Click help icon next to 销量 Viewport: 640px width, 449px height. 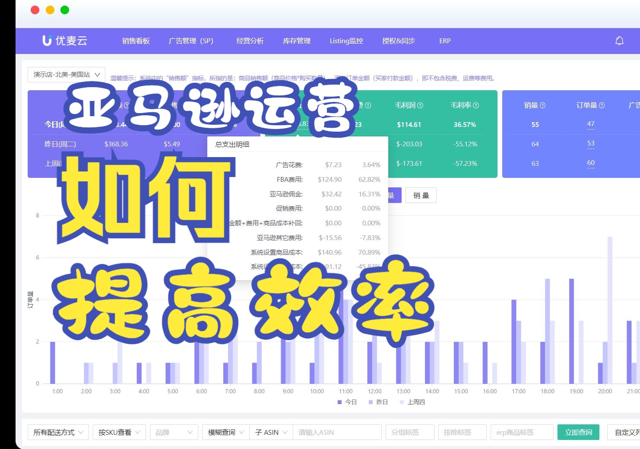543,105
